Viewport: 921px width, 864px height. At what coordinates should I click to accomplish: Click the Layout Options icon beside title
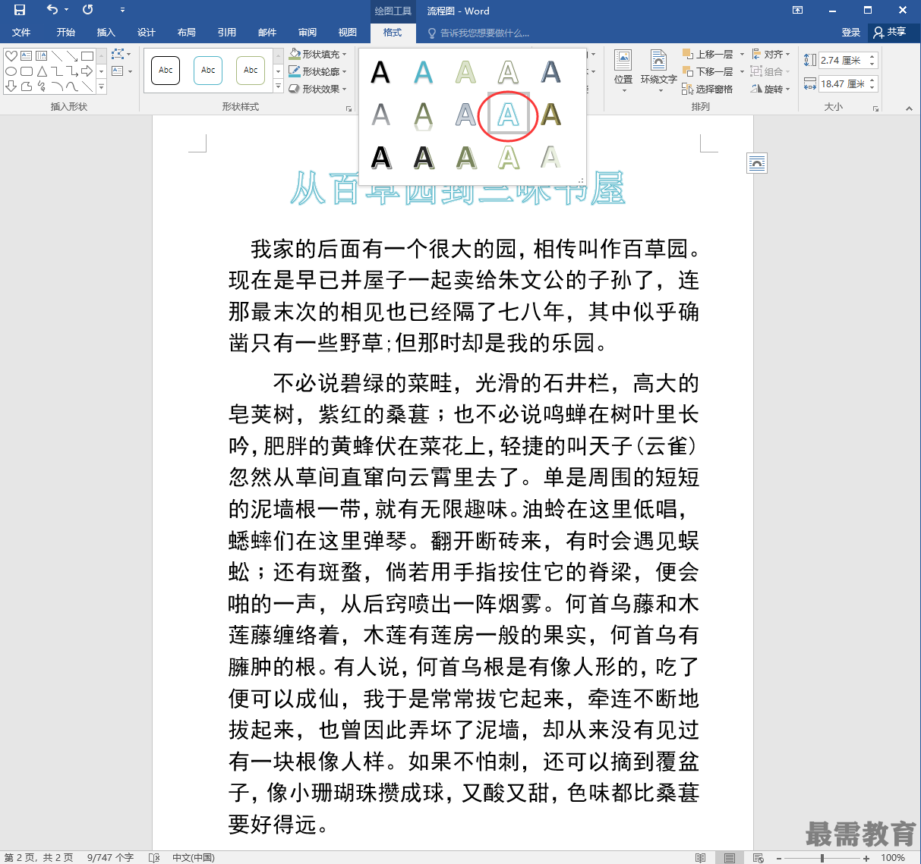[x=757, y=163]
